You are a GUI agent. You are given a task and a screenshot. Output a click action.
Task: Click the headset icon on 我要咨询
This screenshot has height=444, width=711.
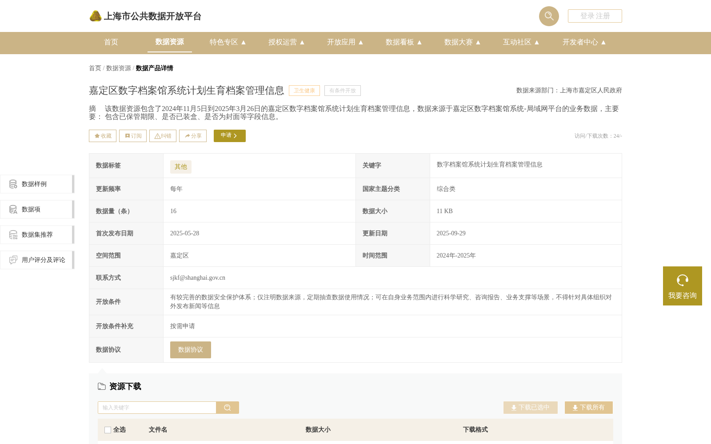683,280
